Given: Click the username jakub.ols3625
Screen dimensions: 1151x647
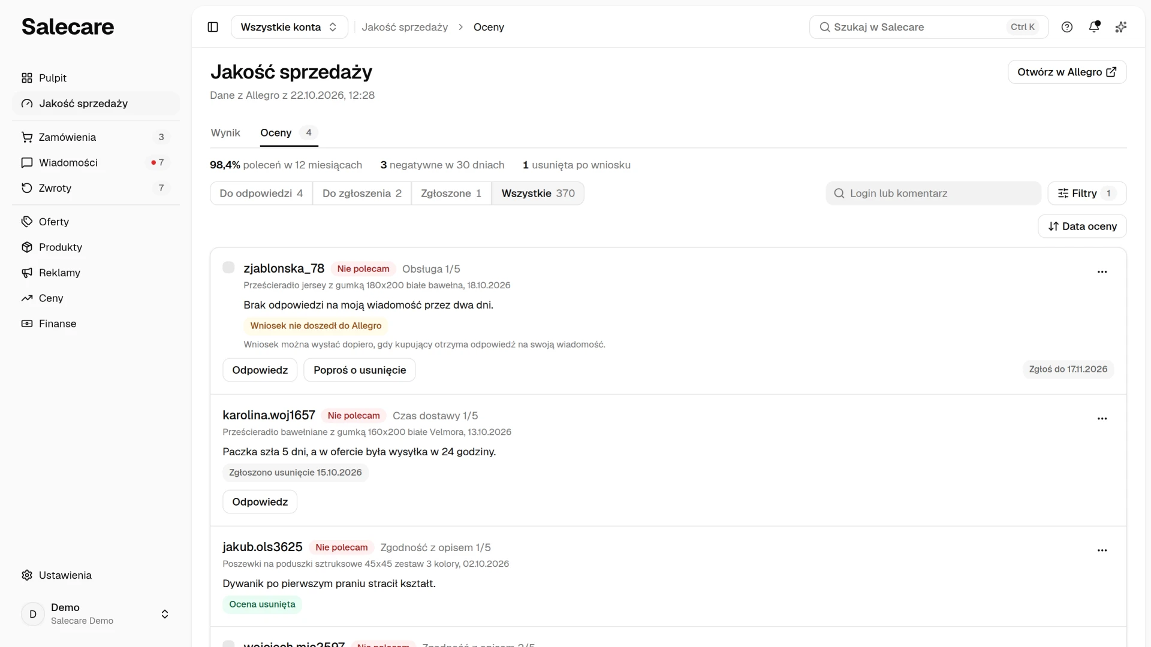Looking at the screenshot, I should (x=263, y=547).
